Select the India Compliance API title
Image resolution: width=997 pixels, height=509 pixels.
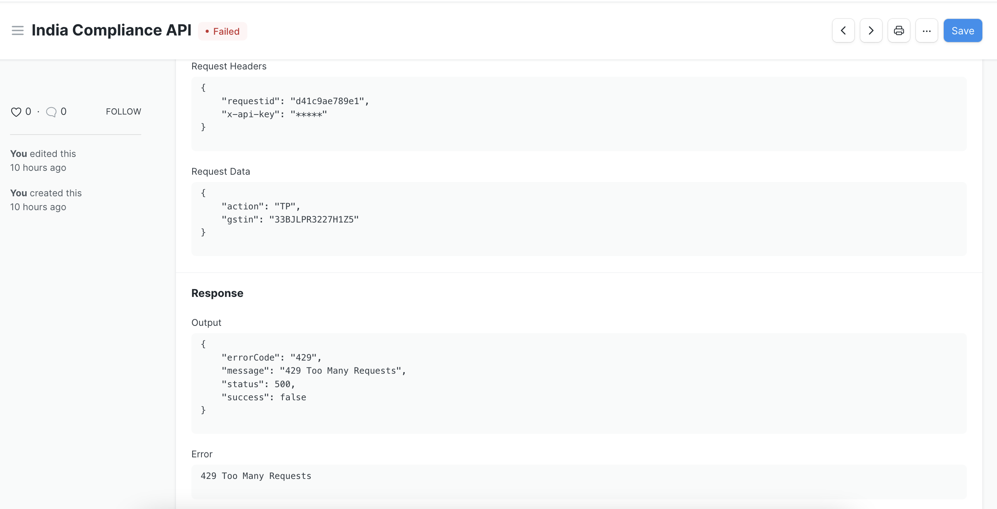click(112, 30)
